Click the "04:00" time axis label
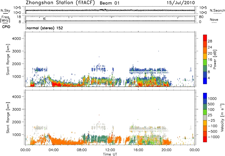Screen dimensions: 225x156 click(x=53, y=150)
